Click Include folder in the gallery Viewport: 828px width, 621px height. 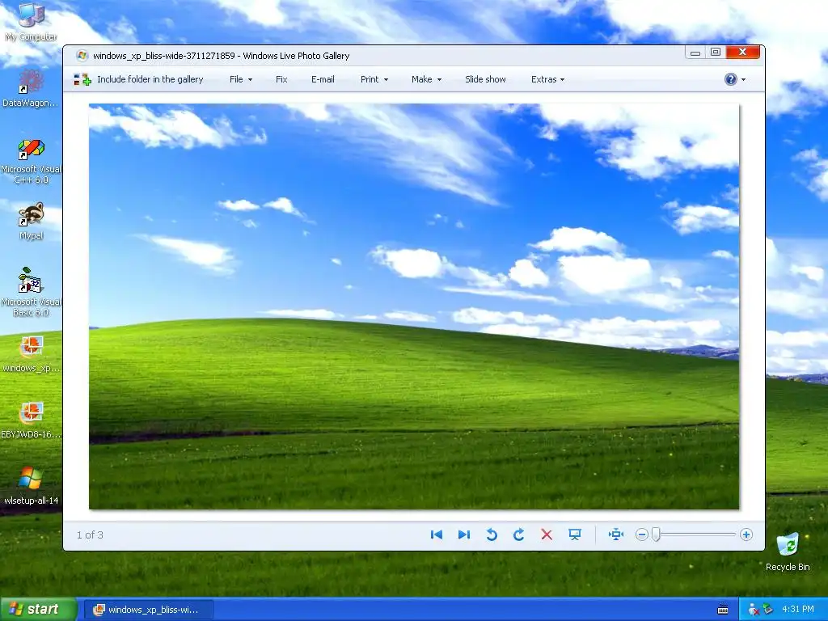tap(138, 79)
